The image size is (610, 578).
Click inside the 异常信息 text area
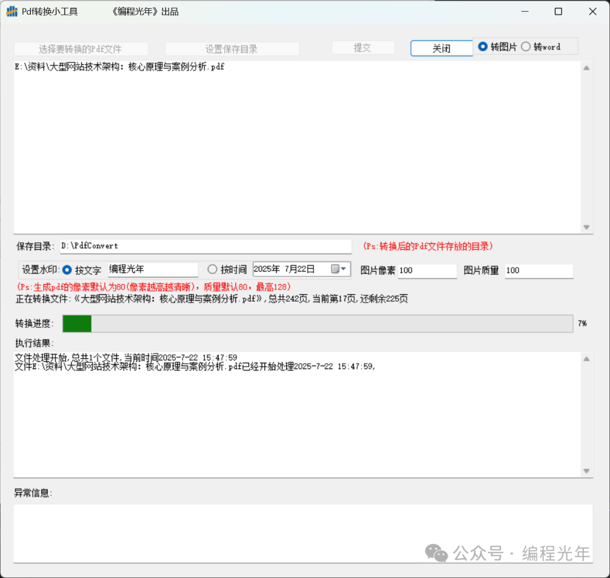tap(303, 533)
